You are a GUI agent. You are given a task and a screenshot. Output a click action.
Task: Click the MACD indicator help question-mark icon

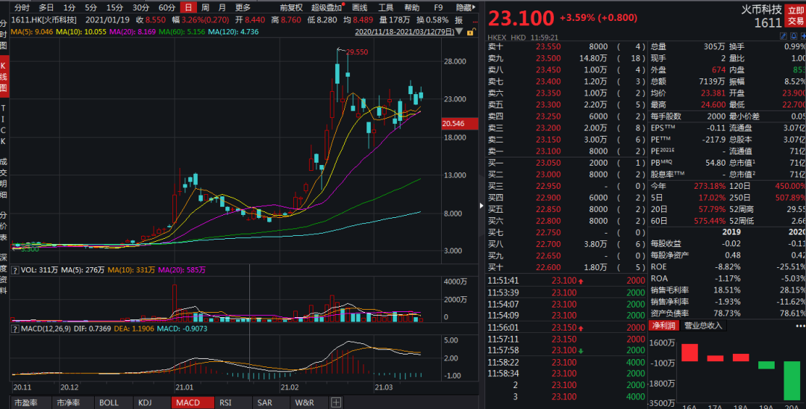pos(14,328)
